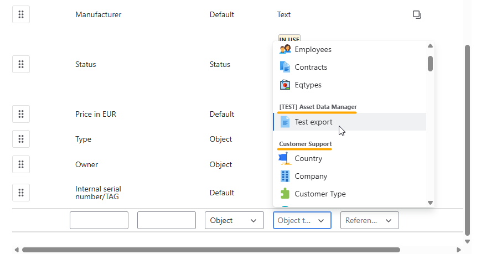Click the drag handle for Type row
The height and width of the screenshot is (254, 481).
(x=21, y=139)
